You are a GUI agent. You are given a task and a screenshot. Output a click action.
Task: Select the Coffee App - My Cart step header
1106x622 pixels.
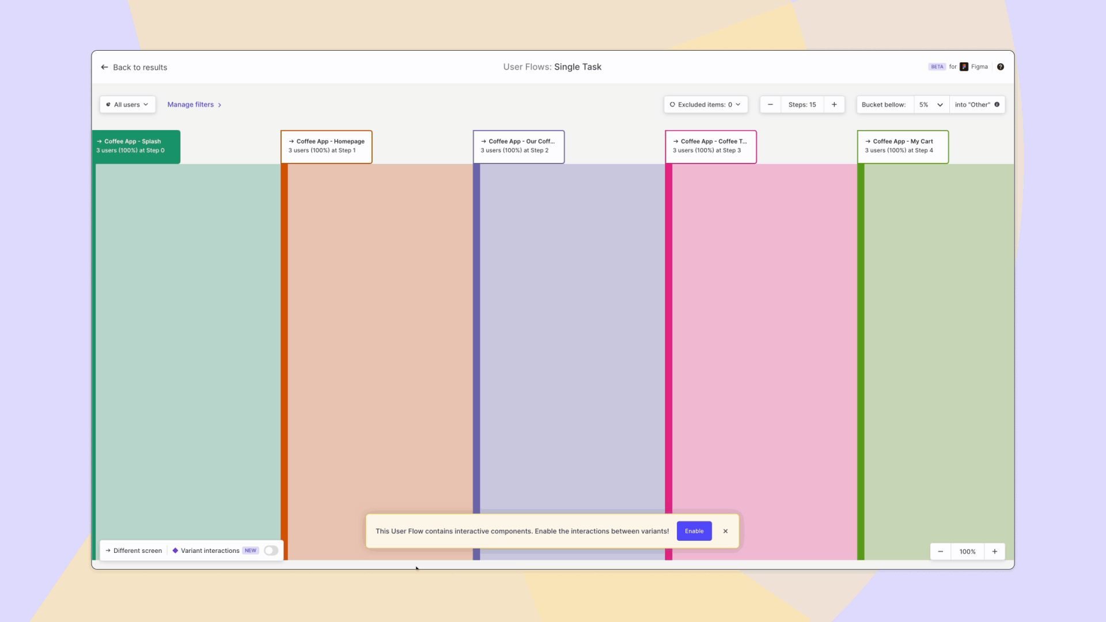[x=902, y=146]
